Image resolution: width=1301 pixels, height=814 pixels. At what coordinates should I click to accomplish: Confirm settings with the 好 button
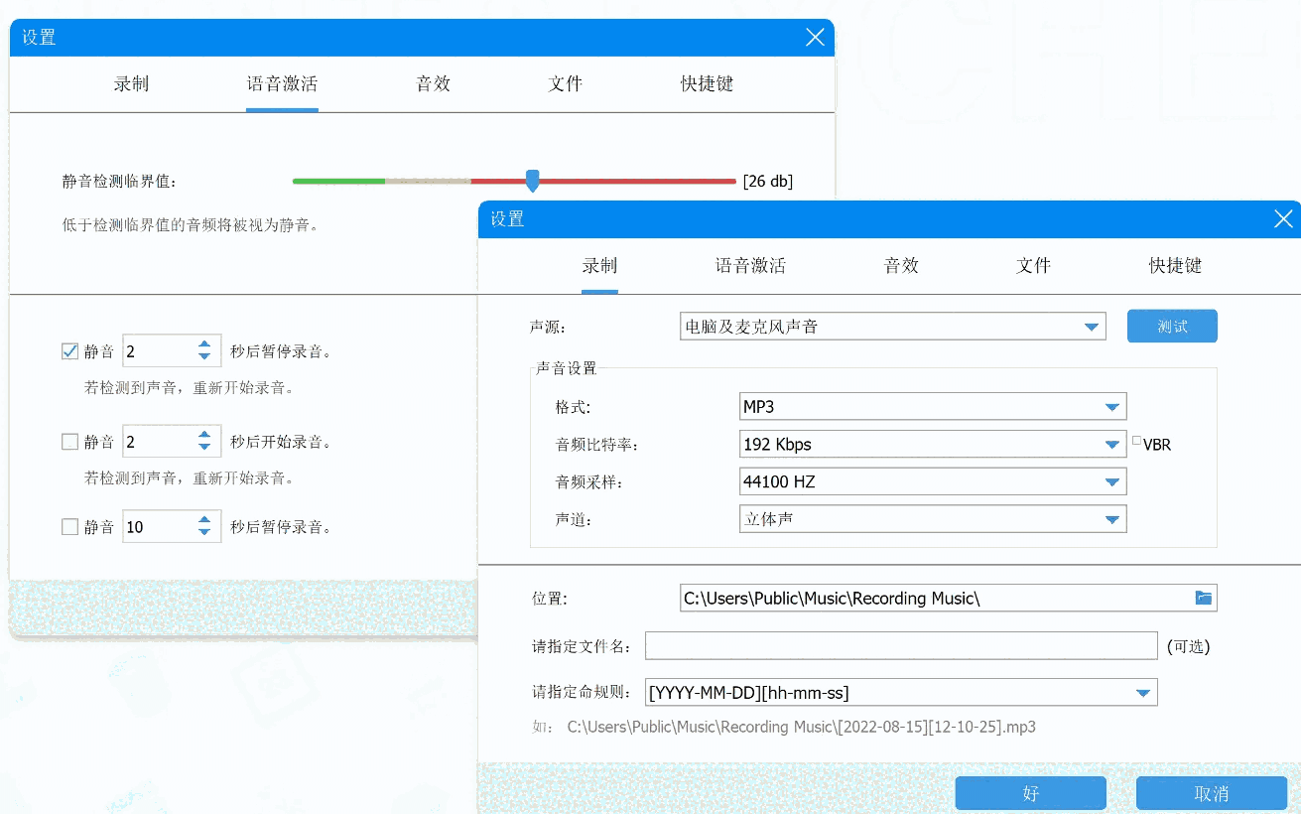pyautogui.click(x=1030, y=792)
